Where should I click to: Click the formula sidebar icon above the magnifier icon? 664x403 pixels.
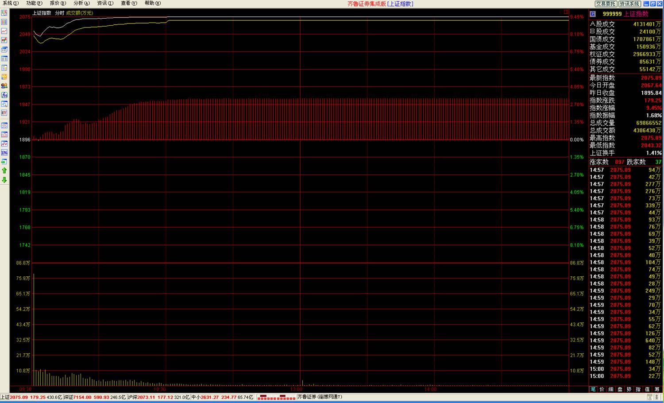tap(4, 95)
